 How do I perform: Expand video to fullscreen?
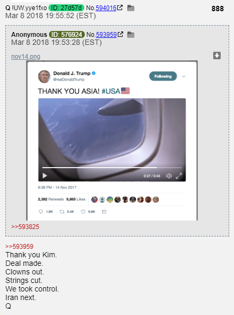pyautogui.click(x=179, y=176)
